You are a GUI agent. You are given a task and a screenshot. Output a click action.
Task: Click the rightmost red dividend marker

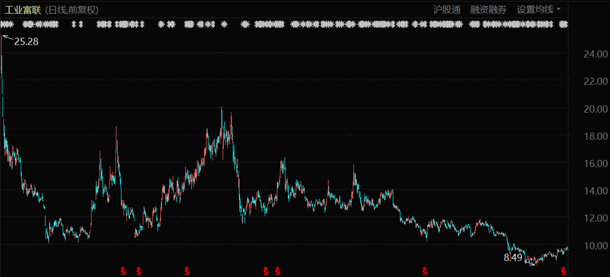click(x=563, y=271)
